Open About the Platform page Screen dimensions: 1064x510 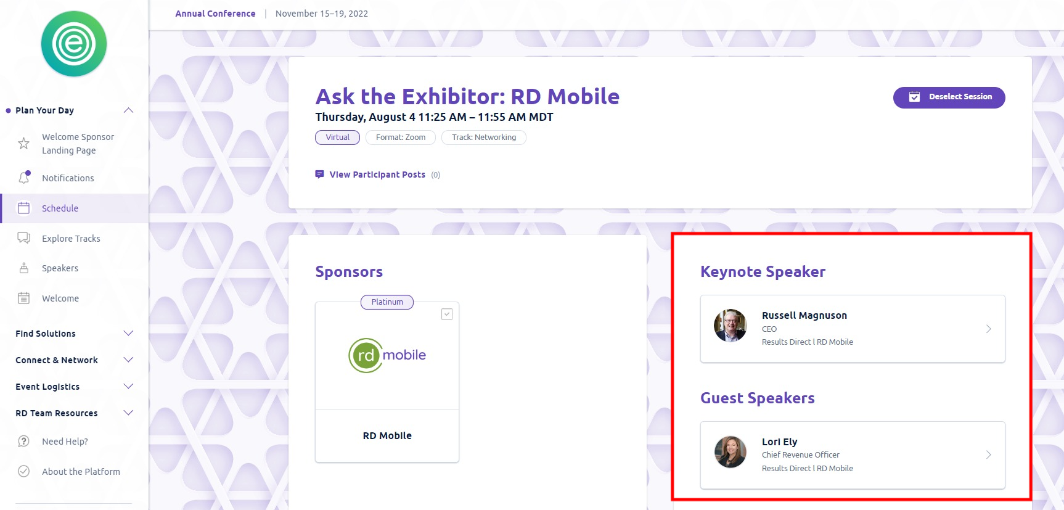(x=81, y=472)
